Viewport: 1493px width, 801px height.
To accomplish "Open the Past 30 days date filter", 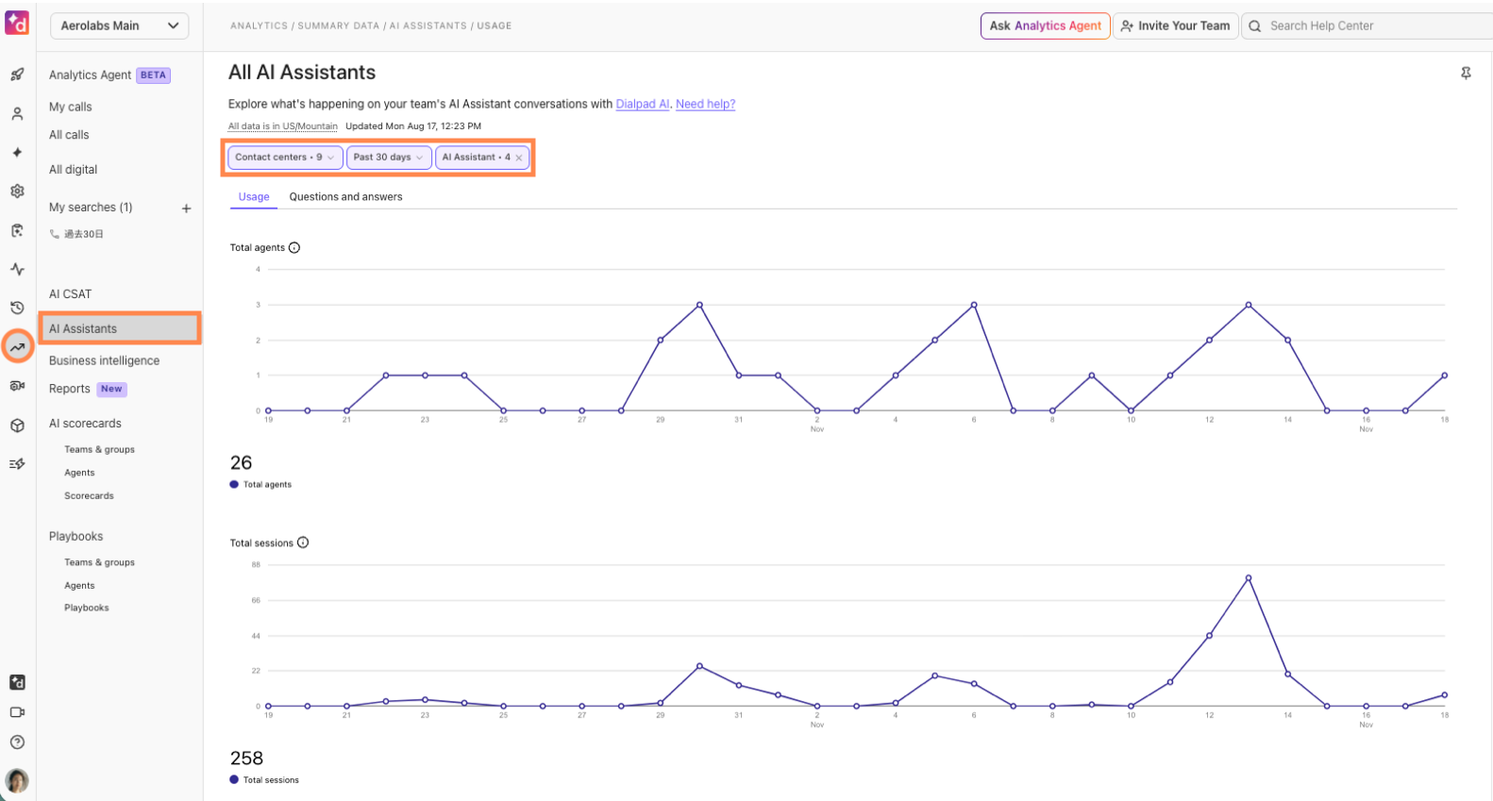I will [389, 158].
